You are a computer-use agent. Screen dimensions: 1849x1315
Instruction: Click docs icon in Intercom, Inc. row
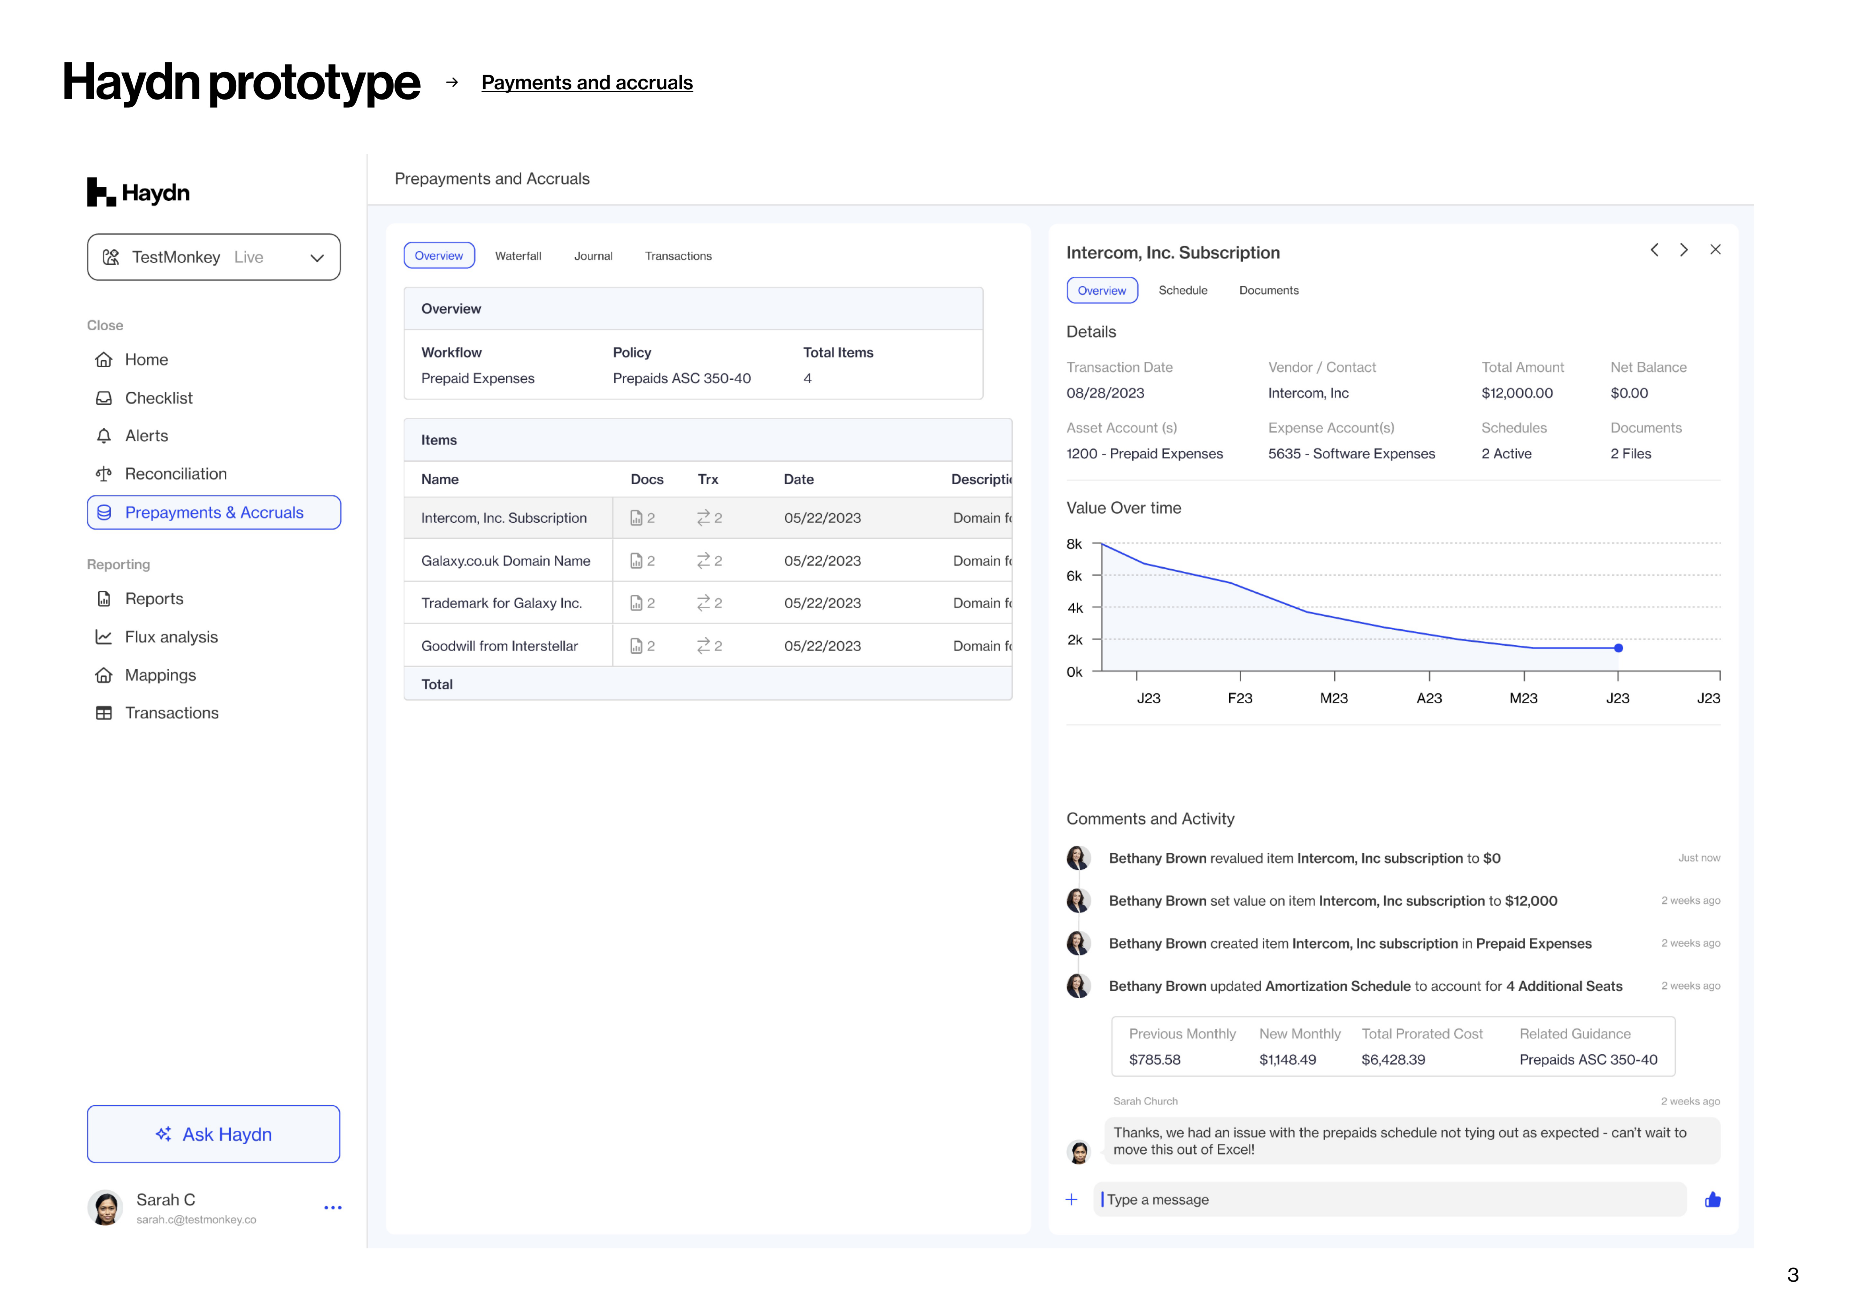pyautogui.click(x=637, y=518)
